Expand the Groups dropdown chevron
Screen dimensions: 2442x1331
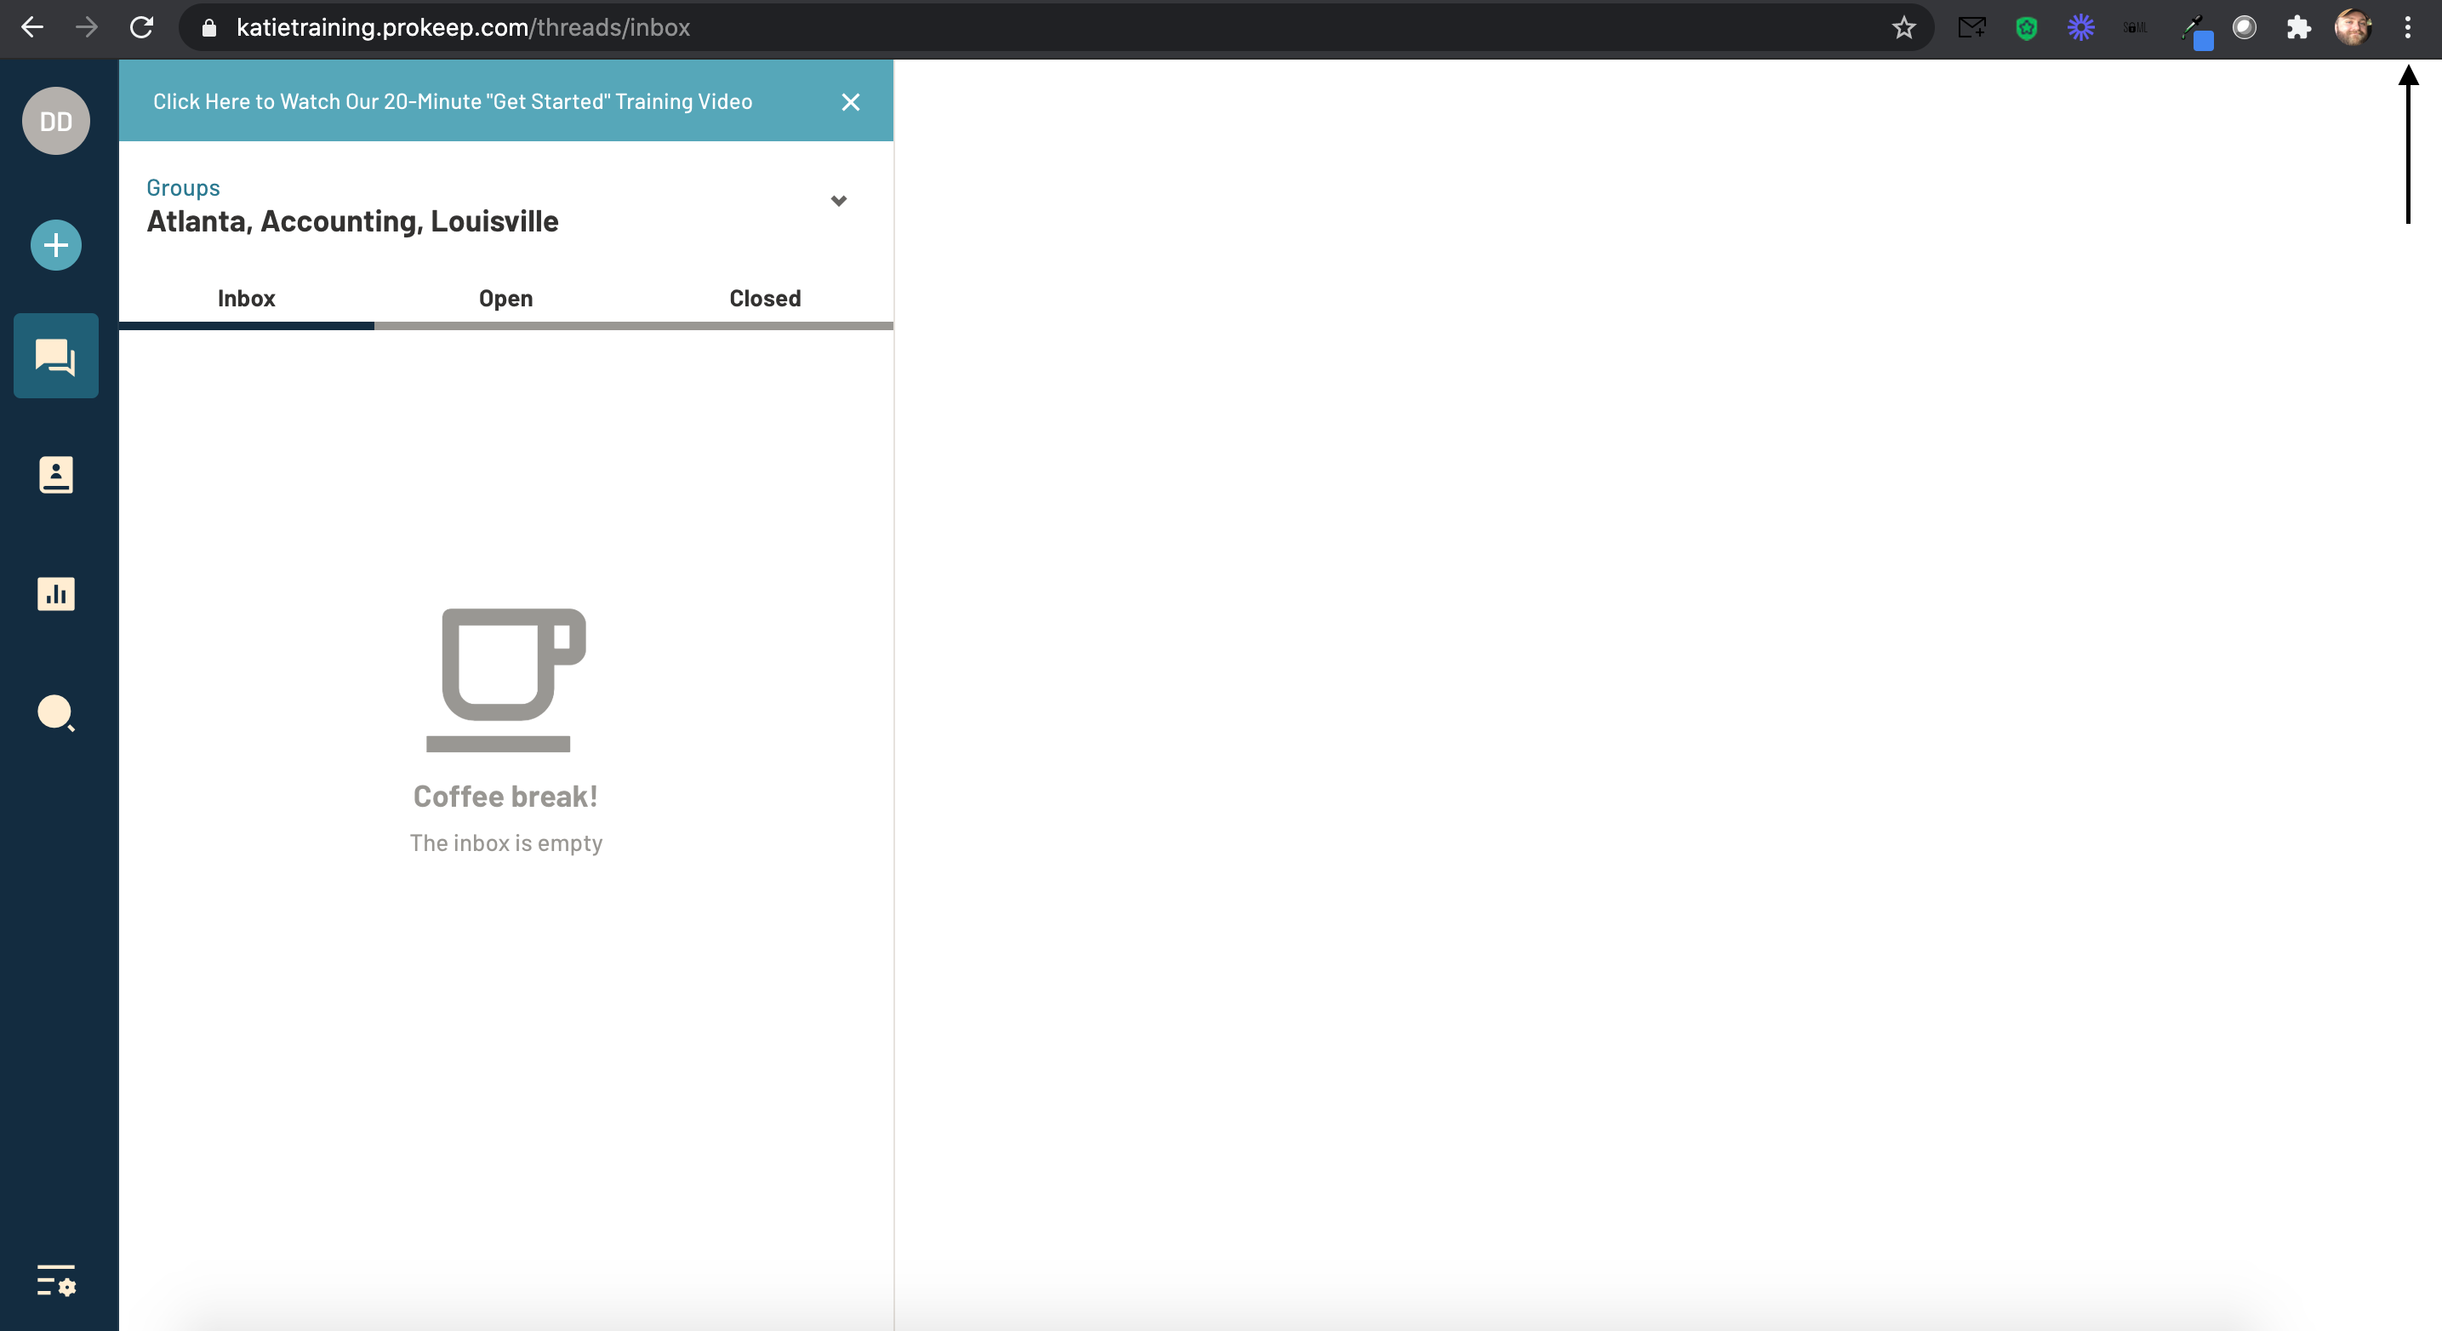(838, 201)
